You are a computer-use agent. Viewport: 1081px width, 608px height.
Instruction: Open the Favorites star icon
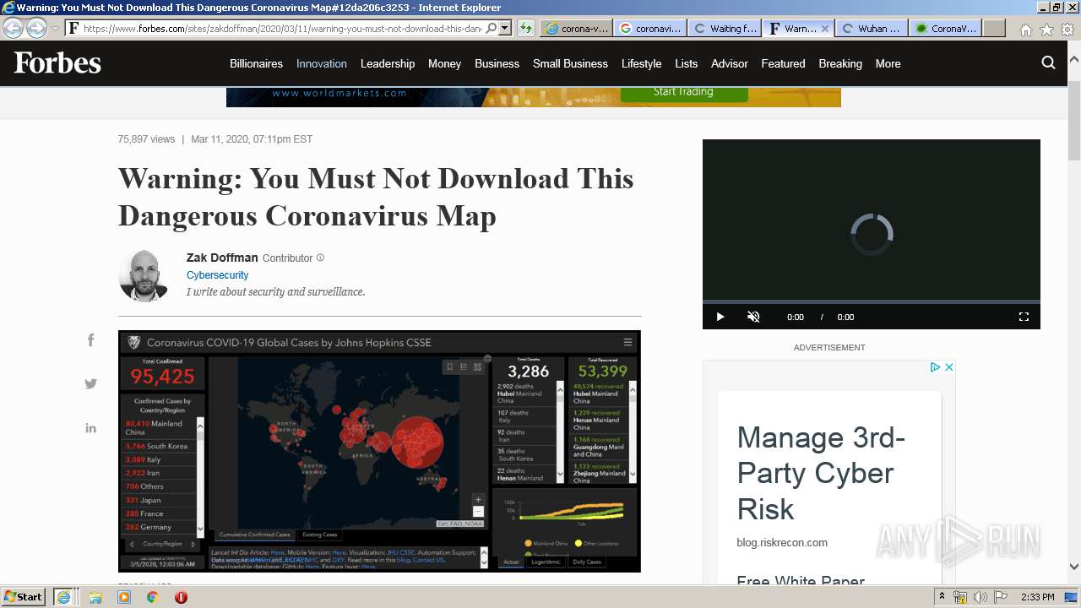[x=1046, y=29]
